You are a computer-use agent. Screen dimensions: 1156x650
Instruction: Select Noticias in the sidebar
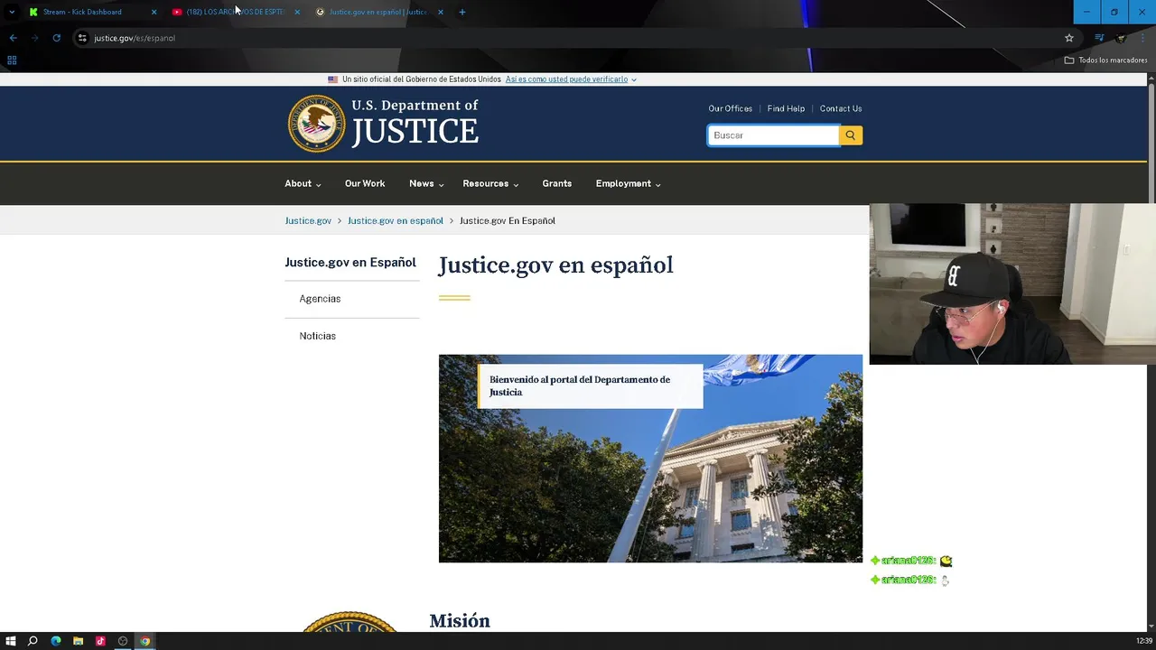tap(318, 336)
